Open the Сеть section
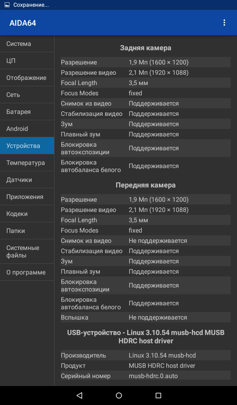 (x=27, y=95)
